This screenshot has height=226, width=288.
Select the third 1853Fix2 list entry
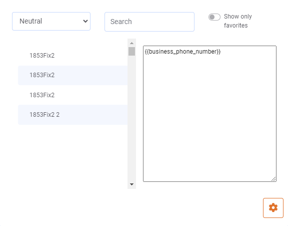point(72,95)
